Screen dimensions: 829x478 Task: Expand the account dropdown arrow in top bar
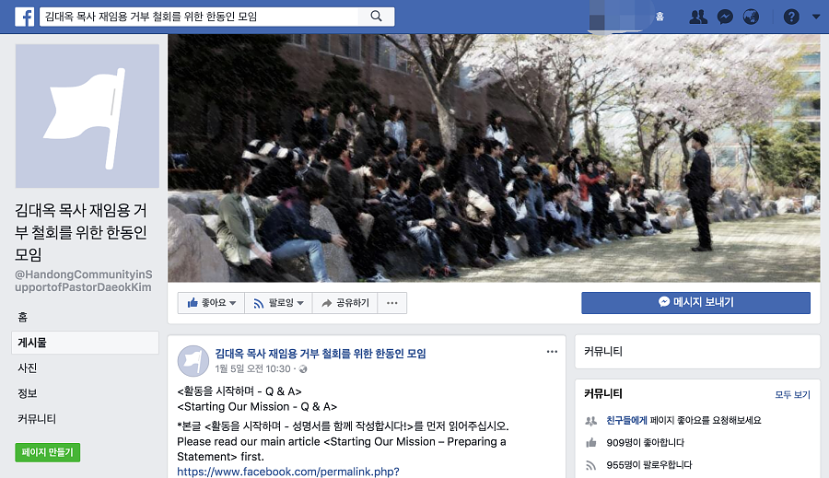click(816, 17)
